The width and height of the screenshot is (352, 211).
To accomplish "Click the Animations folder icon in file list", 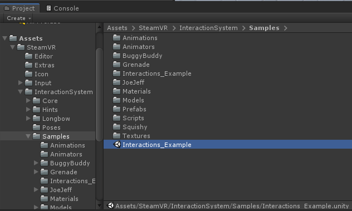I will (116, 38).
